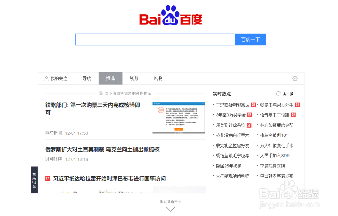The height and width of the screenshot is (216, 338).
Task: Open headline 铁路部门: 第一次购票三天内完成核验即可
Action: click(x=93, y=109)
